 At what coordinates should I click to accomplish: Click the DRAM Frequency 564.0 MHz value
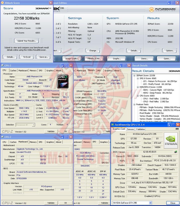point(102,91)
